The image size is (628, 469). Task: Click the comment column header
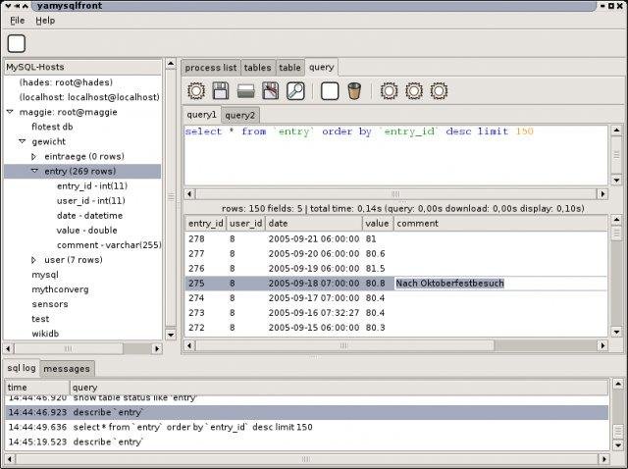(x=500, y=224)
